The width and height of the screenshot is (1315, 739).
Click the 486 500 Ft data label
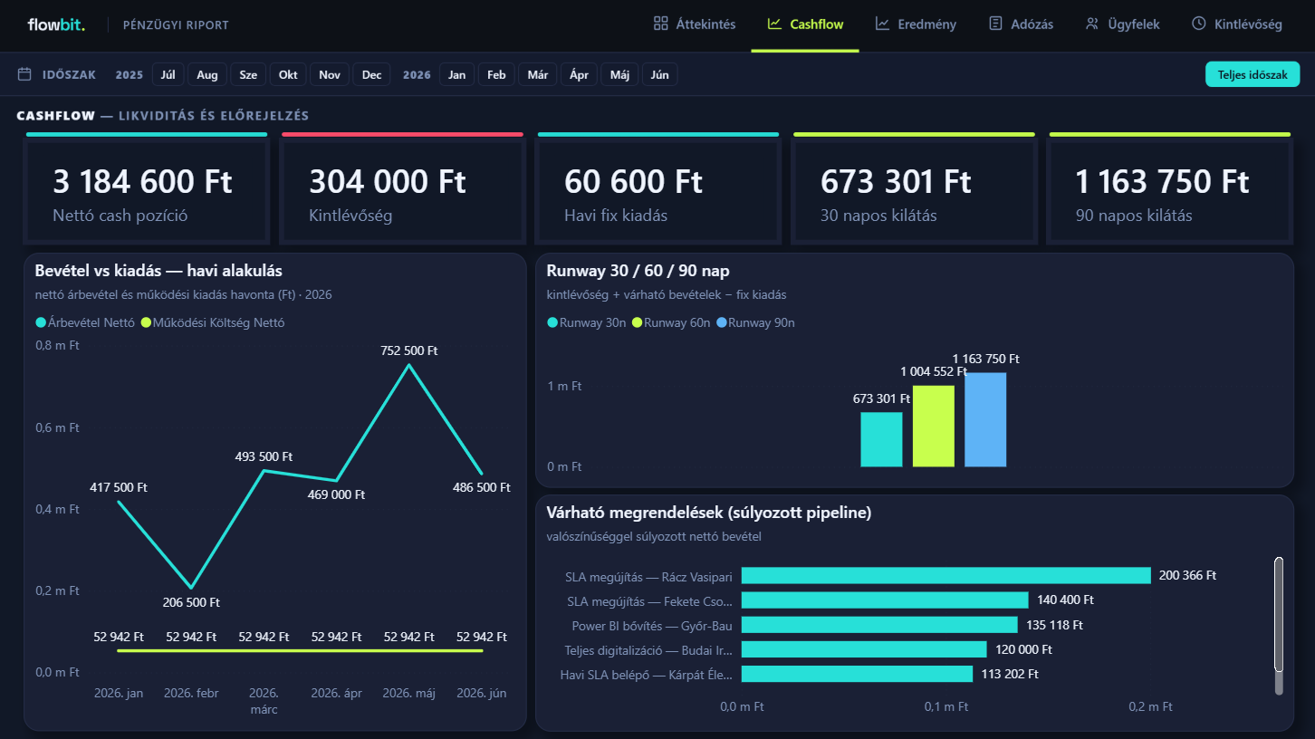click(482, 487)
